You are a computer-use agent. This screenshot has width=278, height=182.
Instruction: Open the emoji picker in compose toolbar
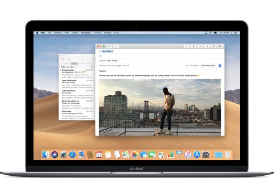[x=213, y=46]
